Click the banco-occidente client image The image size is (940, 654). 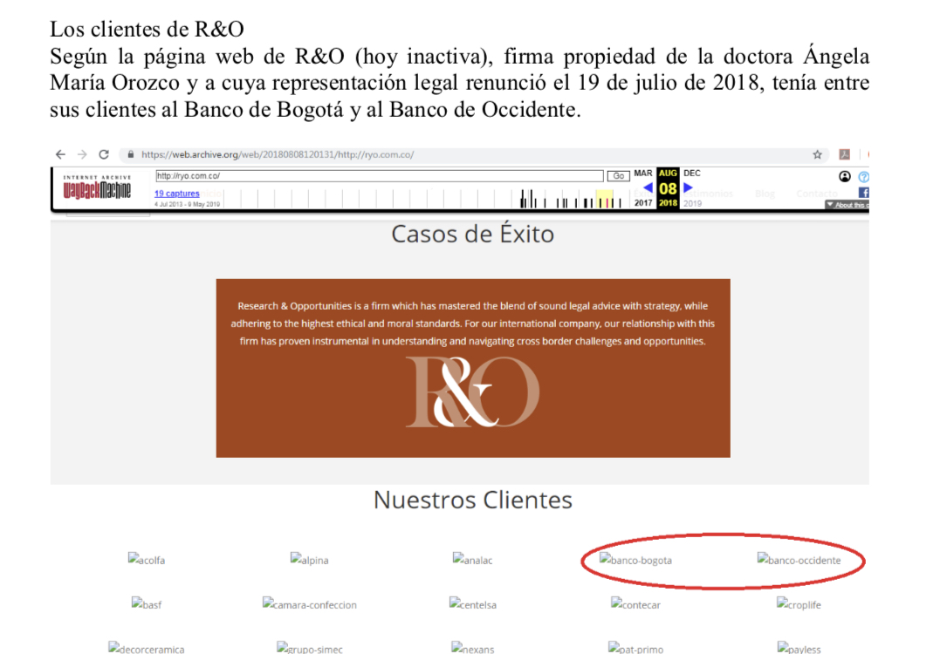point(799,560)
